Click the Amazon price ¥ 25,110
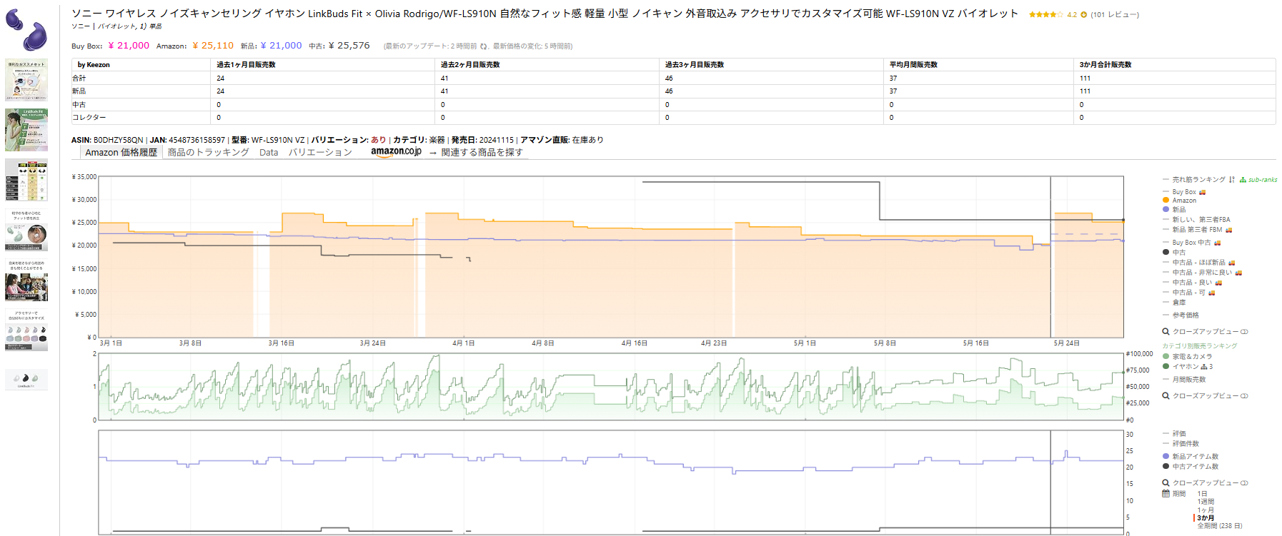 tap(213, 46)
